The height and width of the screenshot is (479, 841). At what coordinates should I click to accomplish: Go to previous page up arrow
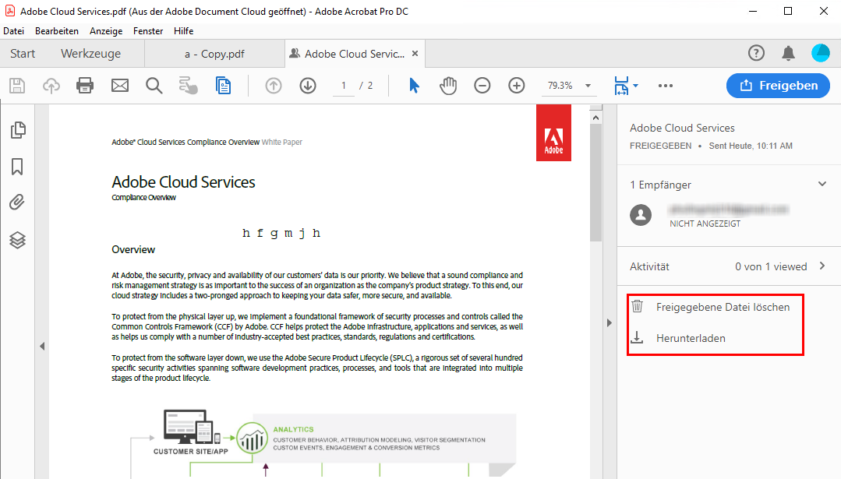tap(274, 86)
